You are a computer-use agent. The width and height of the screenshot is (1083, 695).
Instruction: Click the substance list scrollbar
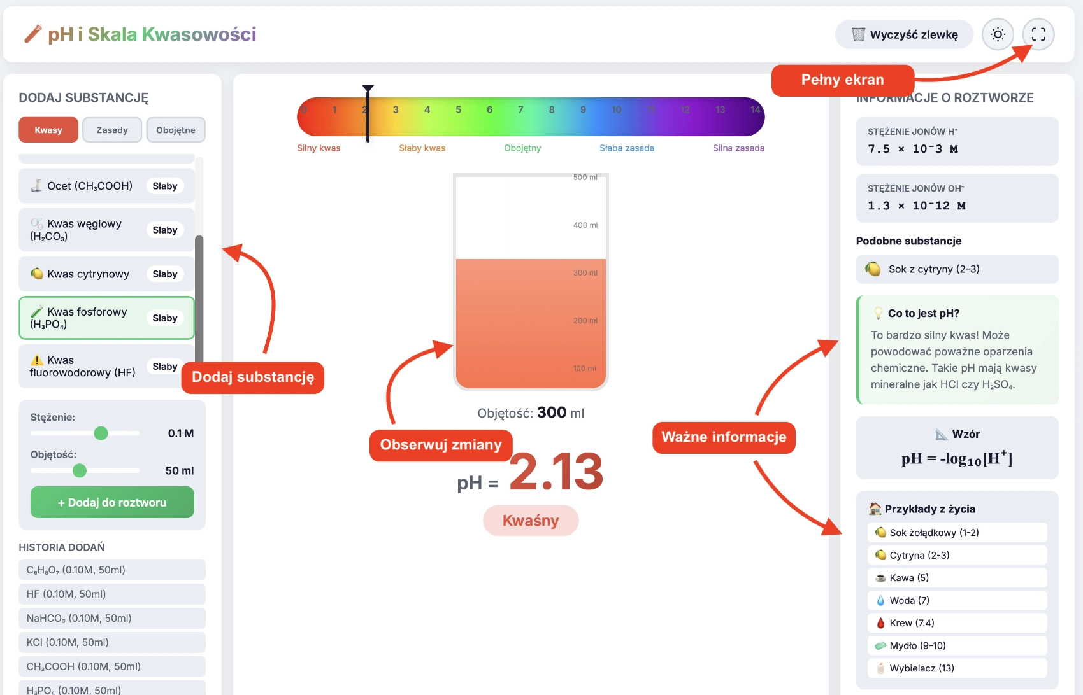click(x=199, y=299)
